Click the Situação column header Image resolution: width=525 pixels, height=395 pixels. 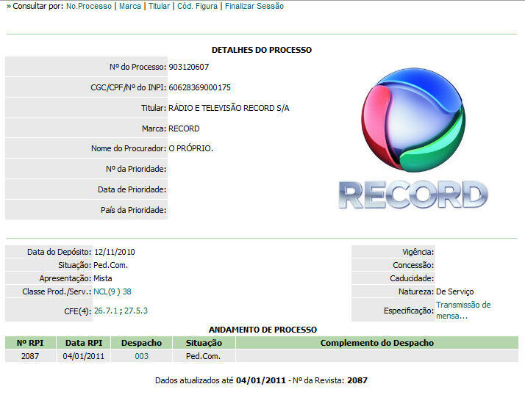point(204,343)
